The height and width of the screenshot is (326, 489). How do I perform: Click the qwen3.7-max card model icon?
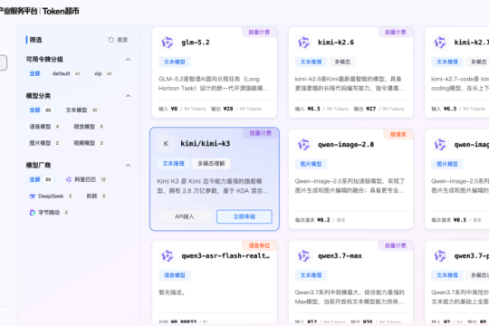[x=303, y=256]
